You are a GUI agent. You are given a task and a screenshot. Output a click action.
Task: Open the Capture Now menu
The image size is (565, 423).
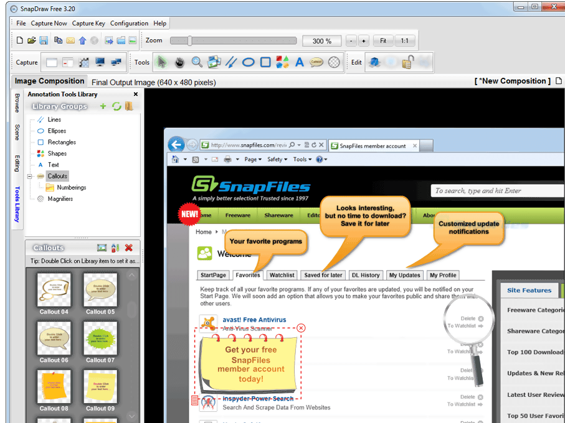49,24
